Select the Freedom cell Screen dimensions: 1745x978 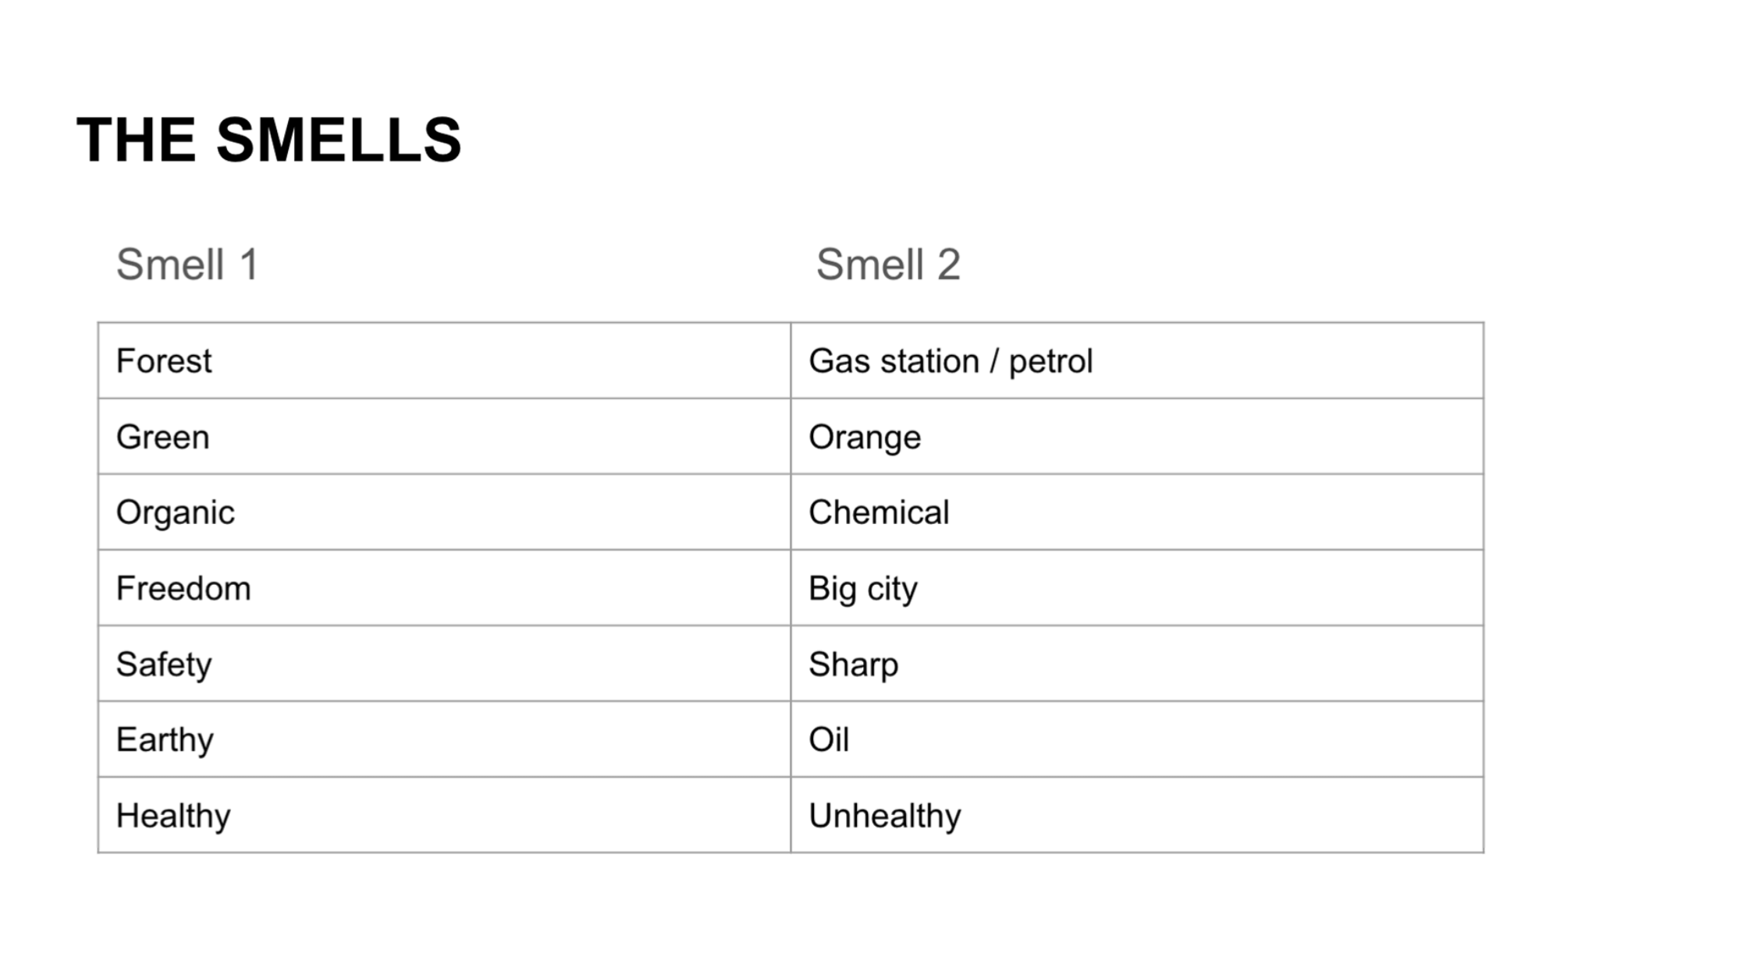[444, 587]
